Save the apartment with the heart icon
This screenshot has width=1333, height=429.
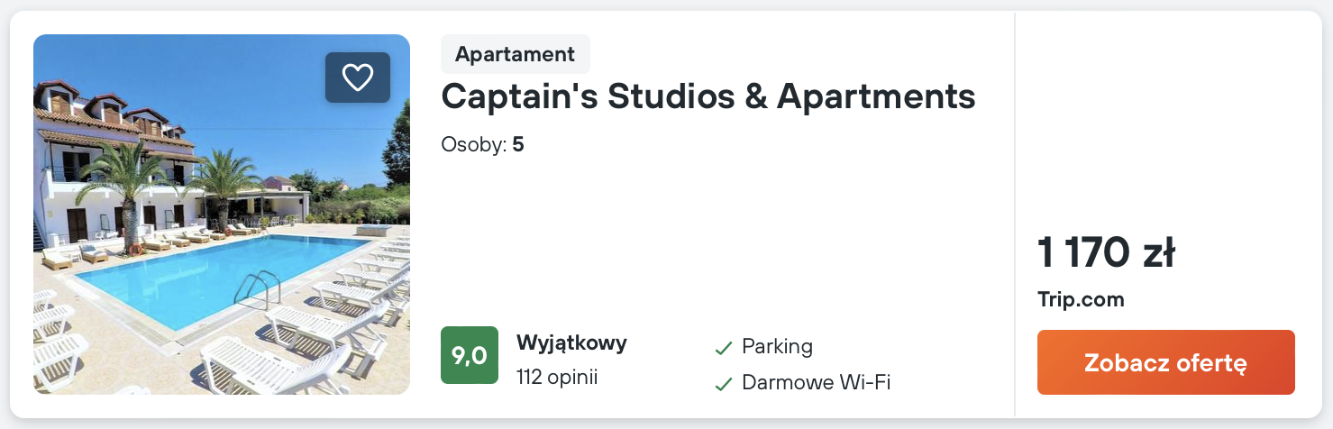[x=358, y=78]
